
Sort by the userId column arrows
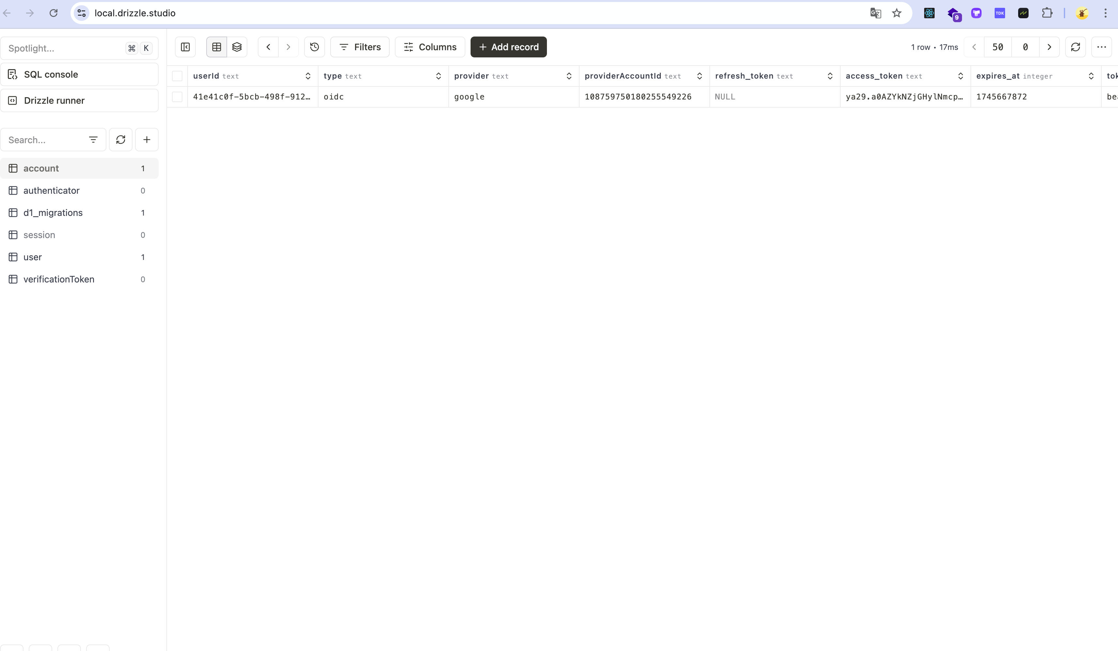point(308,76)
